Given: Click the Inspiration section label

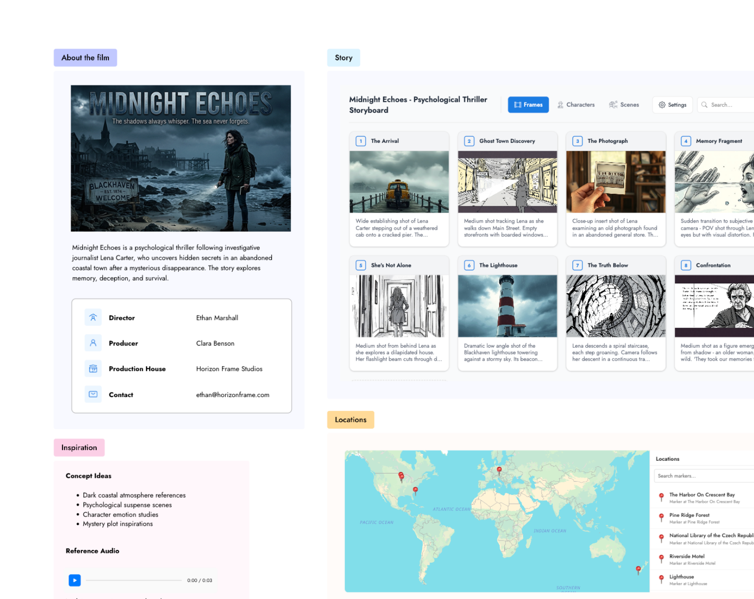Looking at the screenshot, I should click(x=79, y=448).
